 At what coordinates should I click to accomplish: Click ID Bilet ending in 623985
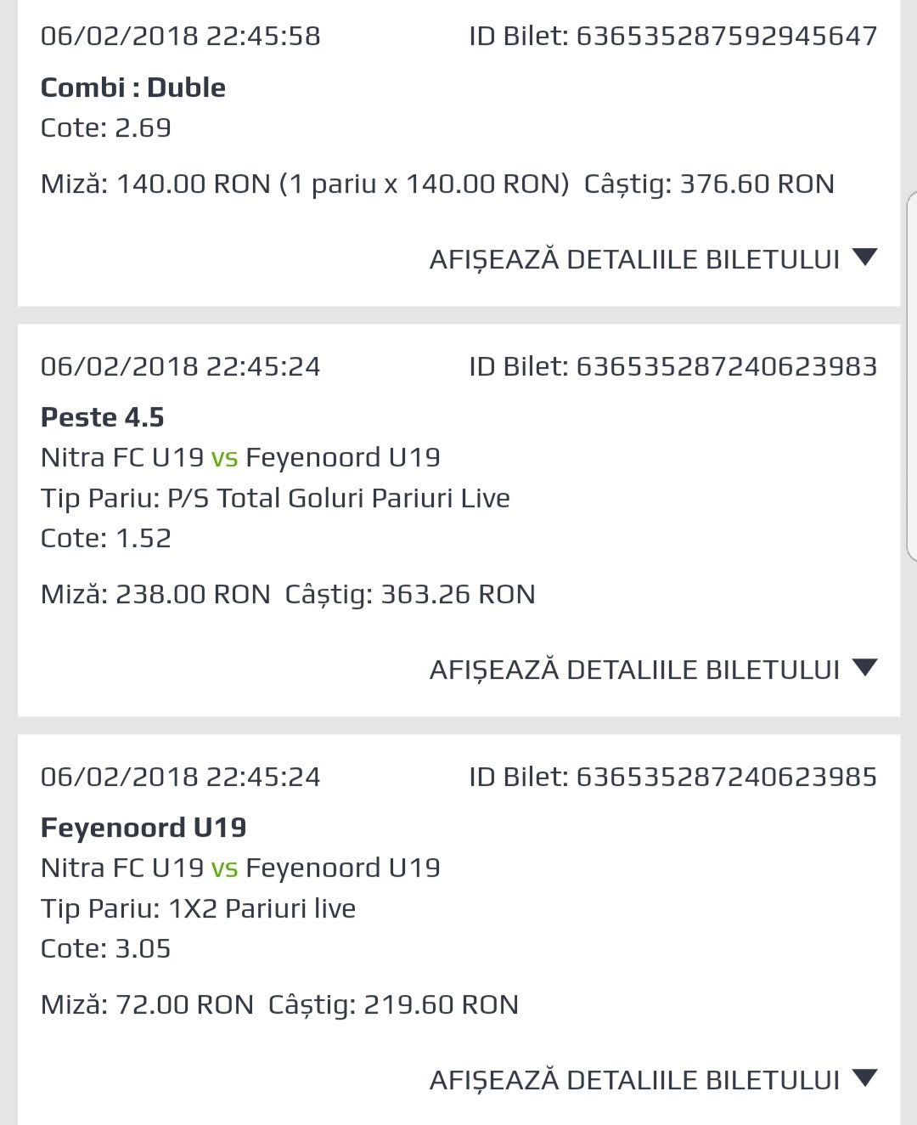coord(673,777)
